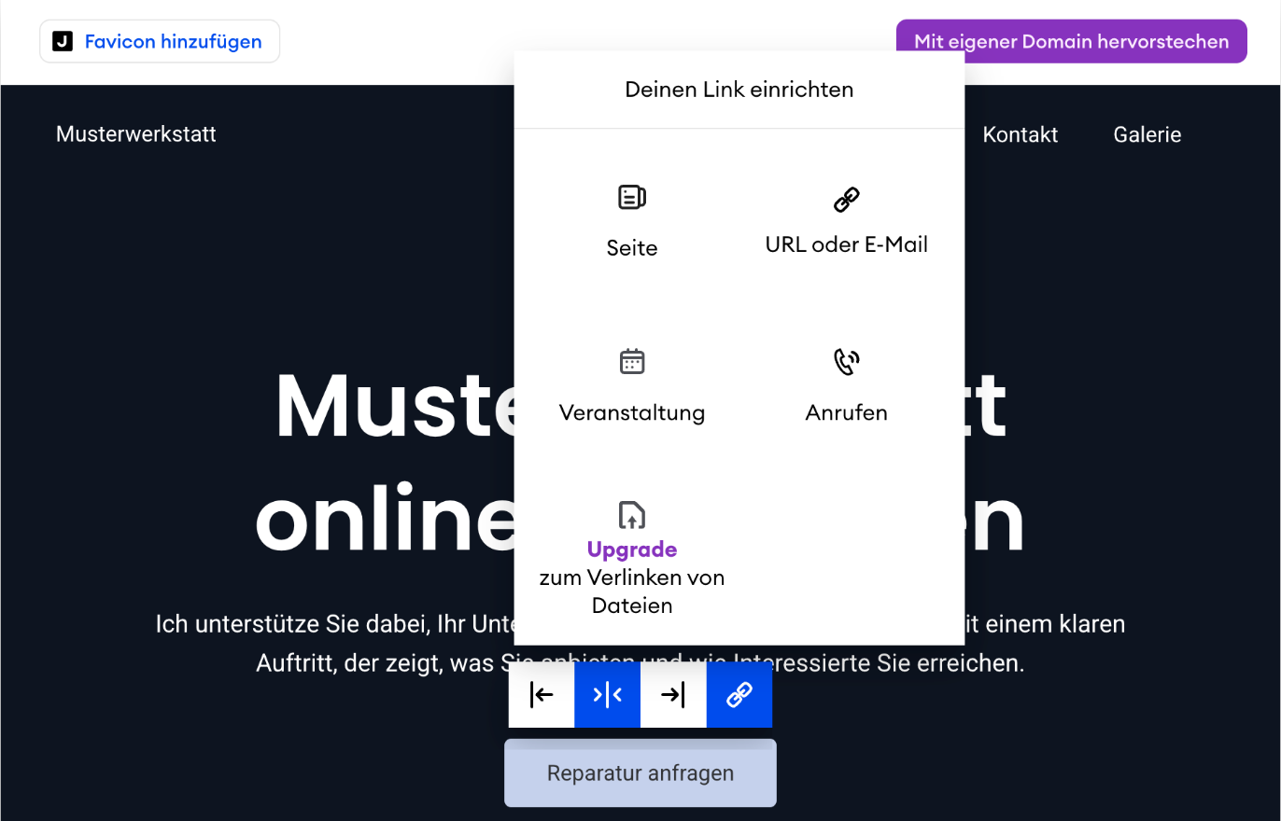Click the purple Upgrade link
This screenshot has width=1281, height=821.
click(x=632, y=550)
